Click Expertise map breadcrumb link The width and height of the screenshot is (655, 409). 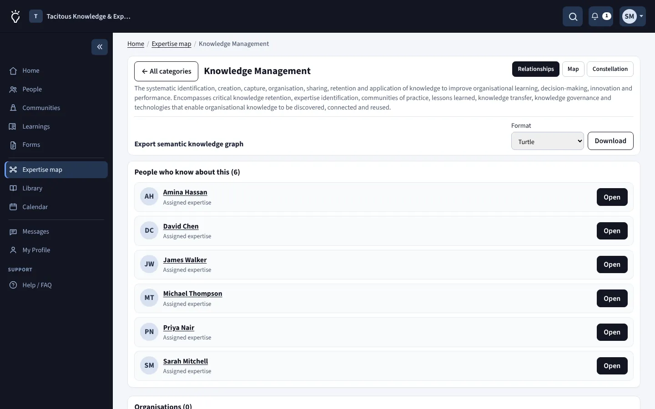(x=171, y=44)
